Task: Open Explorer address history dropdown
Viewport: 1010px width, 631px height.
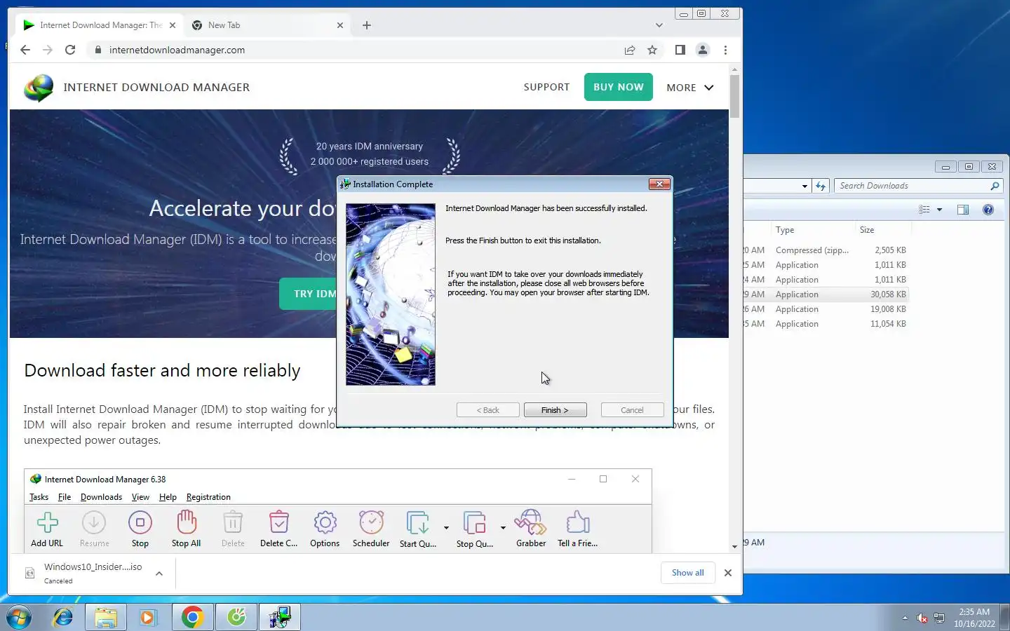Action: point(804,186)
